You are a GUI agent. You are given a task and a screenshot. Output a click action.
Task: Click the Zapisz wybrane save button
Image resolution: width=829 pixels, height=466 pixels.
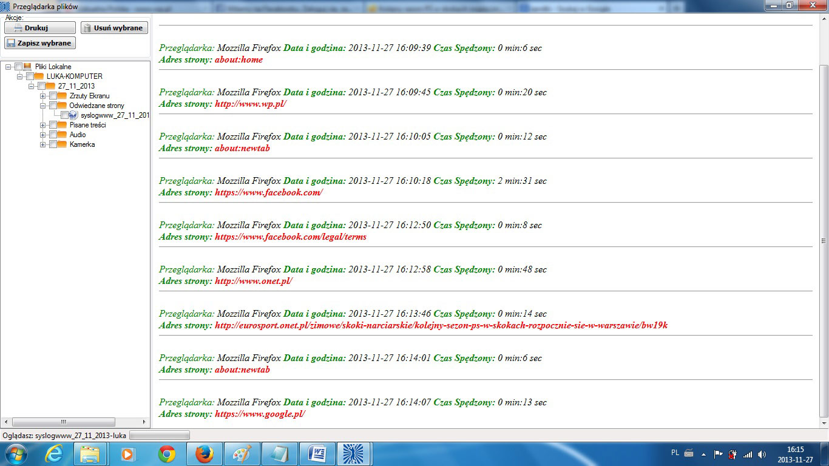pos(40,43)
